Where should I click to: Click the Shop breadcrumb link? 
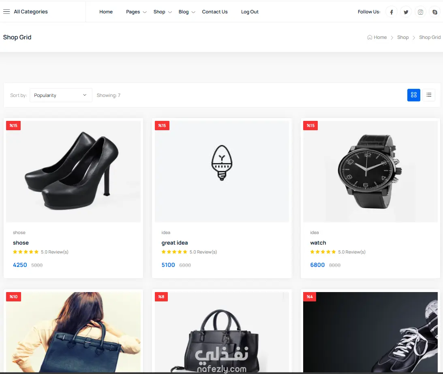coord(402,37)
